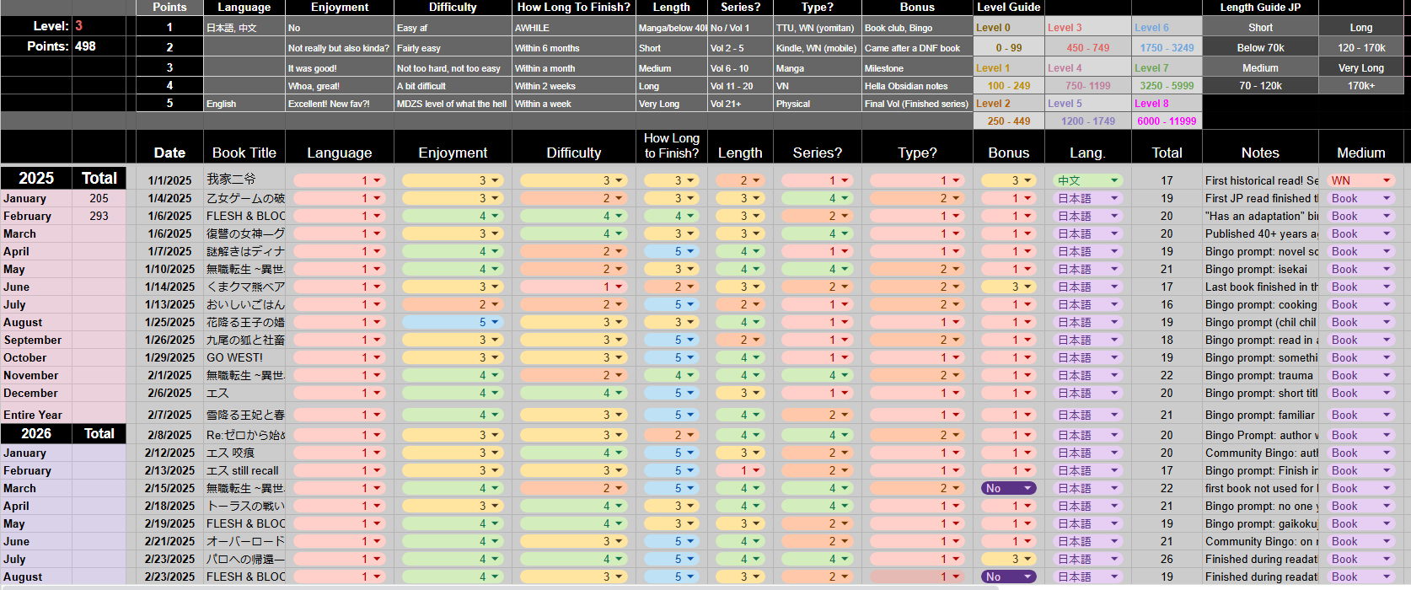Open How Long to Finish dropdown, 1/7/2025 row
This screenshot has height=590, width=1411.
(671, 251)
